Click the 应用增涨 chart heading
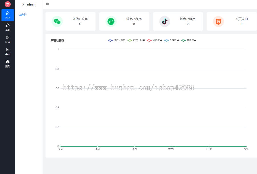 pos(57,41)
